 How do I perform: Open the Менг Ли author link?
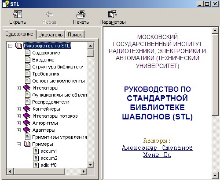click(157, 155)
